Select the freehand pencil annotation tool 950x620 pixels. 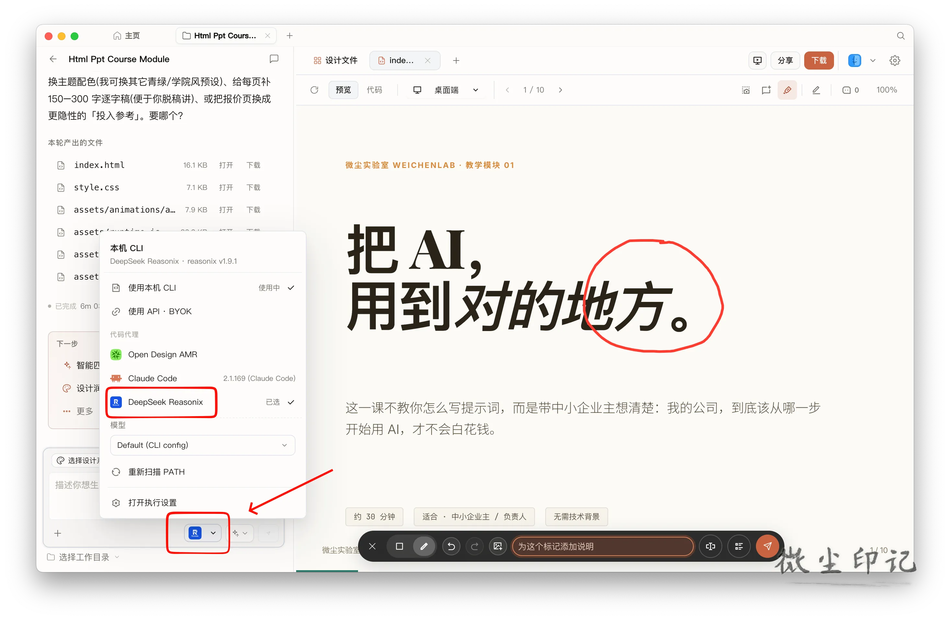pos(424,546)
